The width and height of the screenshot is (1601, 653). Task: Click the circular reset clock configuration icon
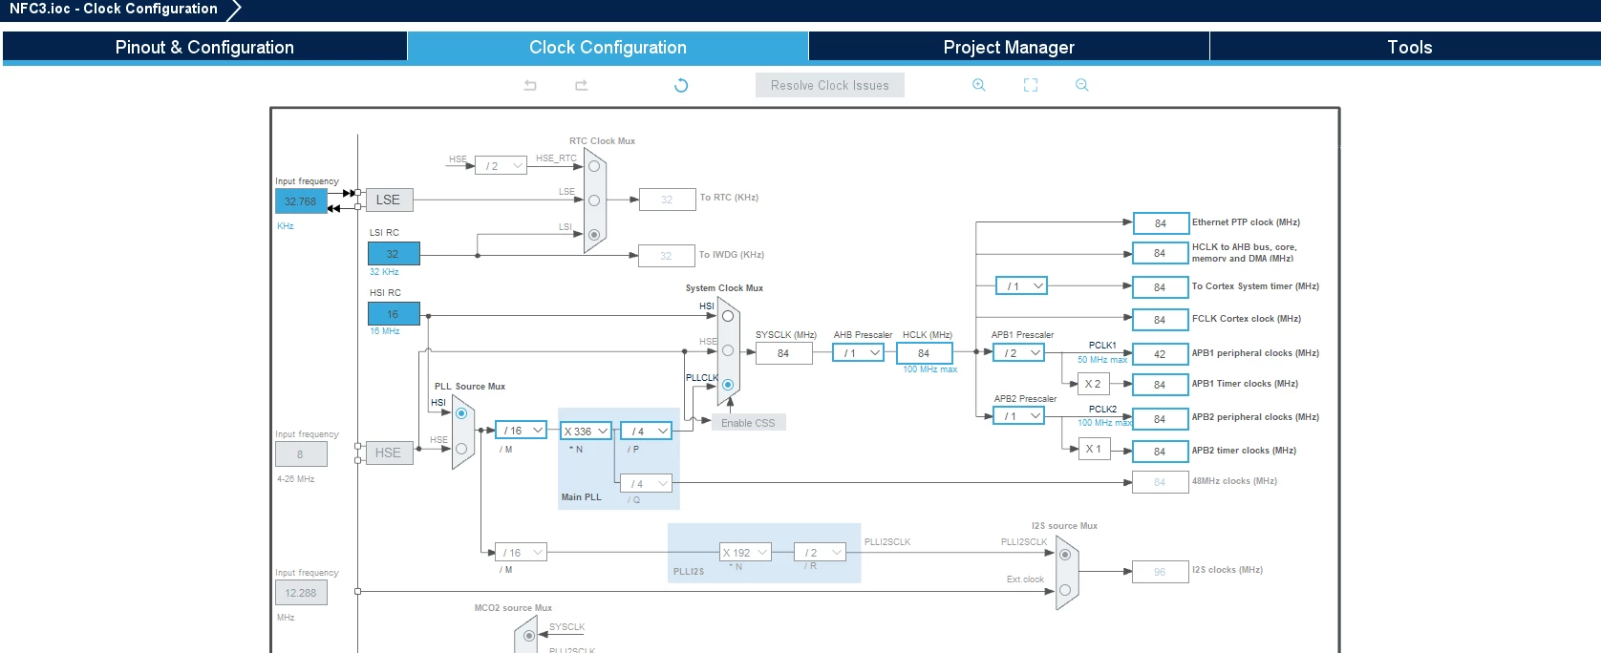(x=681, y=85)
